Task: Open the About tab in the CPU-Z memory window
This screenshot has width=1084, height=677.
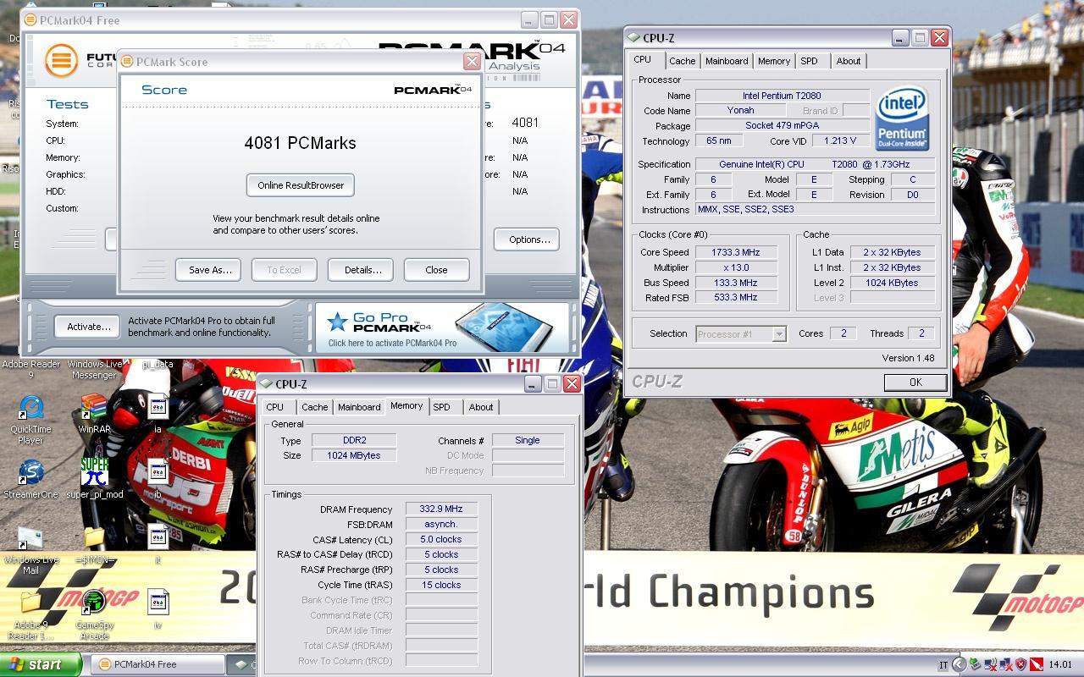Action: coord(481,407)
